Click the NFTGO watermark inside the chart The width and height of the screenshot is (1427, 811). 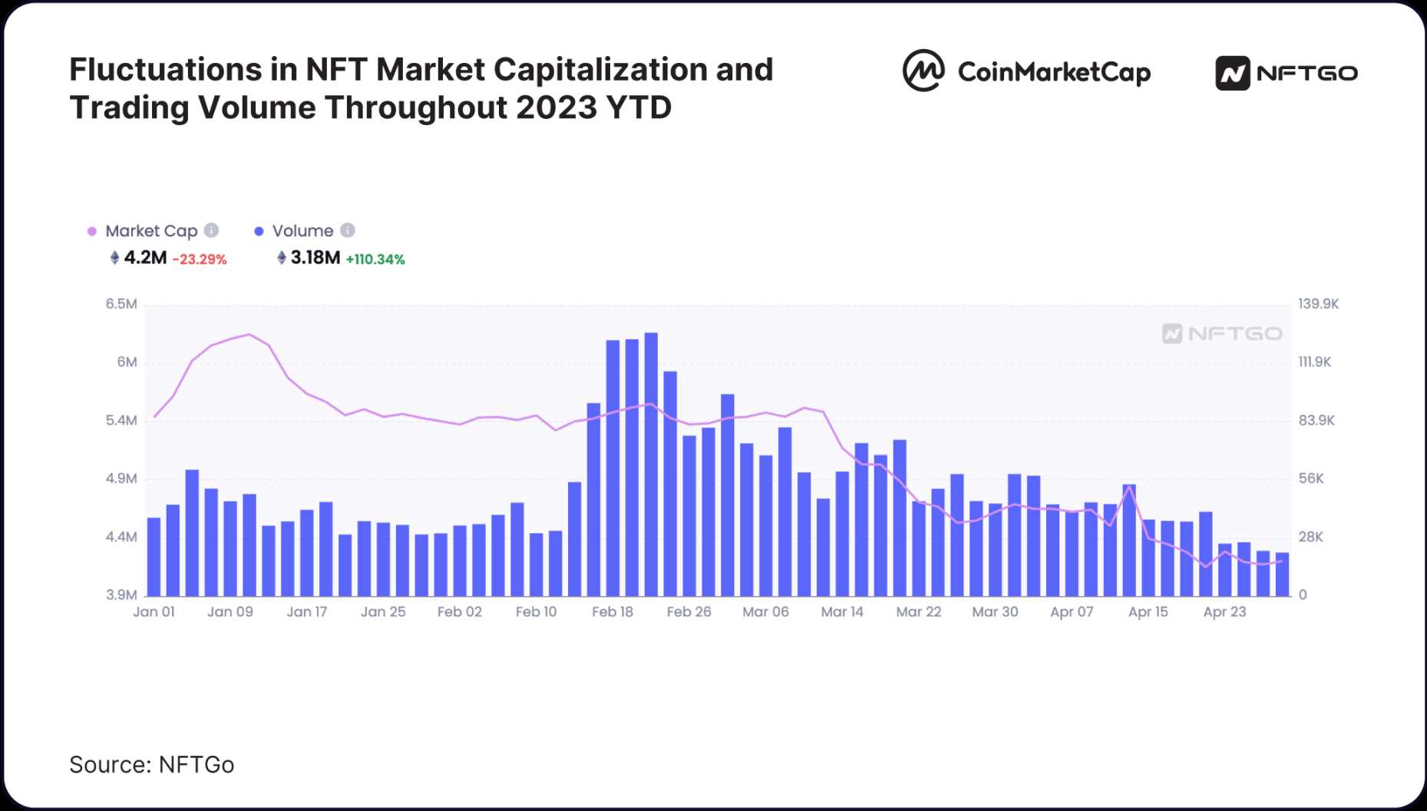coord(1222,333)
